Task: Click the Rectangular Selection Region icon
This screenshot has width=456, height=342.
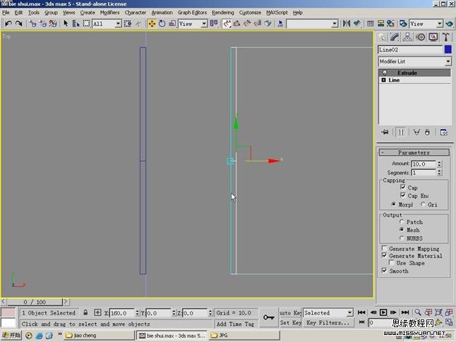Action: [x=86, y=23]
